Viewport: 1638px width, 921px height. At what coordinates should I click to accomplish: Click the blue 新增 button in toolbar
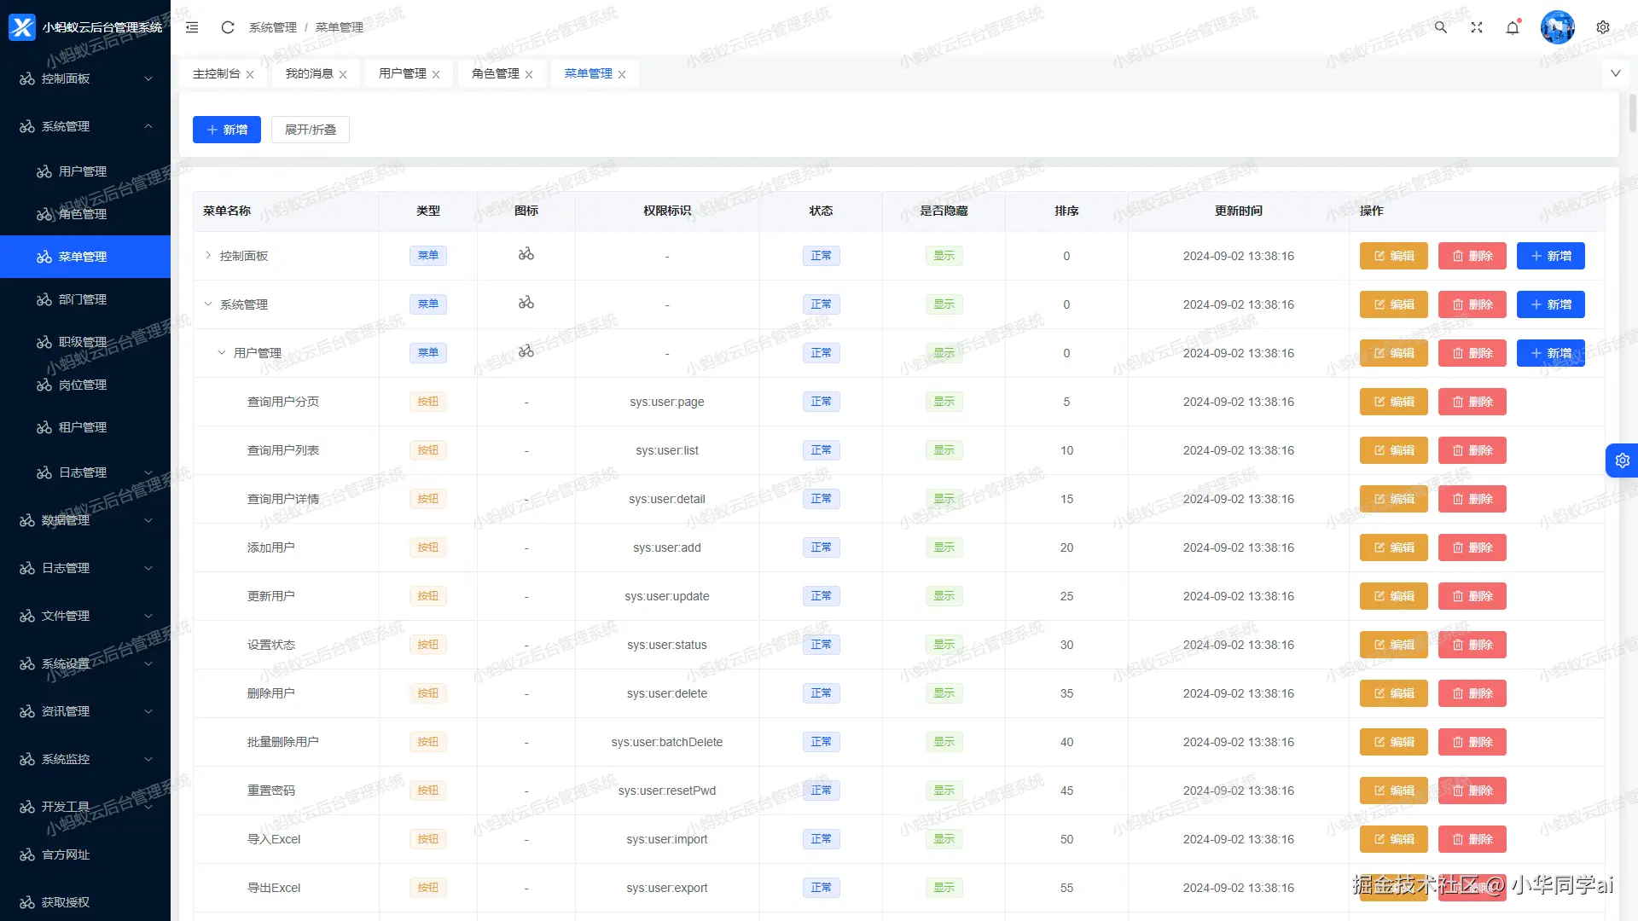pos(227,130)
